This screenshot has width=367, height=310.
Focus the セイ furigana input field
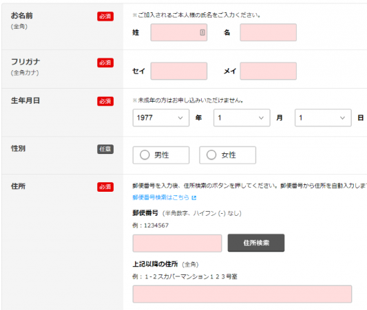pyautogui.click(x=179, y=71)
